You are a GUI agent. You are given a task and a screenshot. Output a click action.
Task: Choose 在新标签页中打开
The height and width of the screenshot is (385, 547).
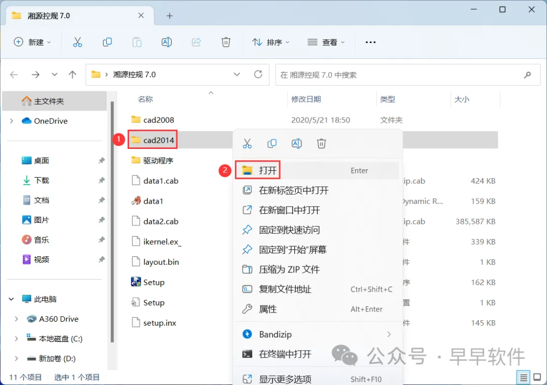point(318,190)
